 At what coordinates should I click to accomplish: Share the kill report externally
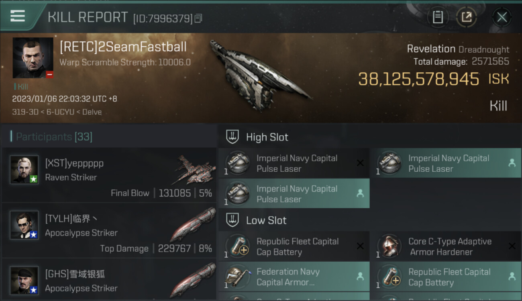click(466, 17)
